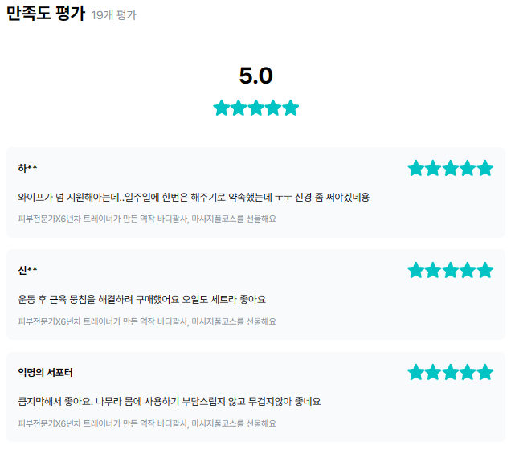
Task: Click the overall rating's last star icon
Action: click(291, 108)
